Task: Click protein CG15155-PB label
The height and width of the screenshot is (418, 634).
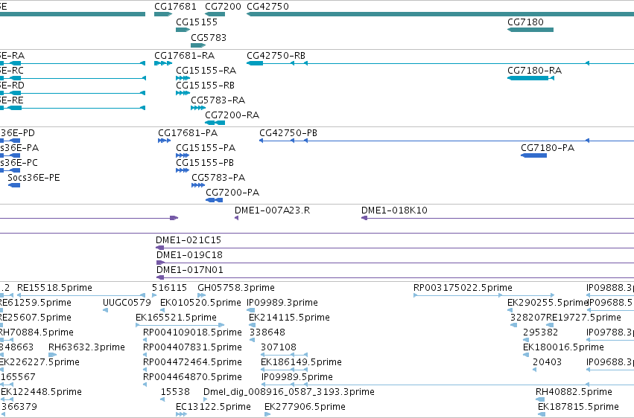Action: (x=205, y=163)
